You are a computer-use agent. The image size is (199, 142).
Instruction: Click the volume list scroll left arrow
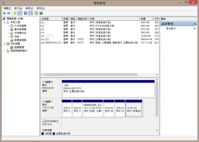click(42, 75)
